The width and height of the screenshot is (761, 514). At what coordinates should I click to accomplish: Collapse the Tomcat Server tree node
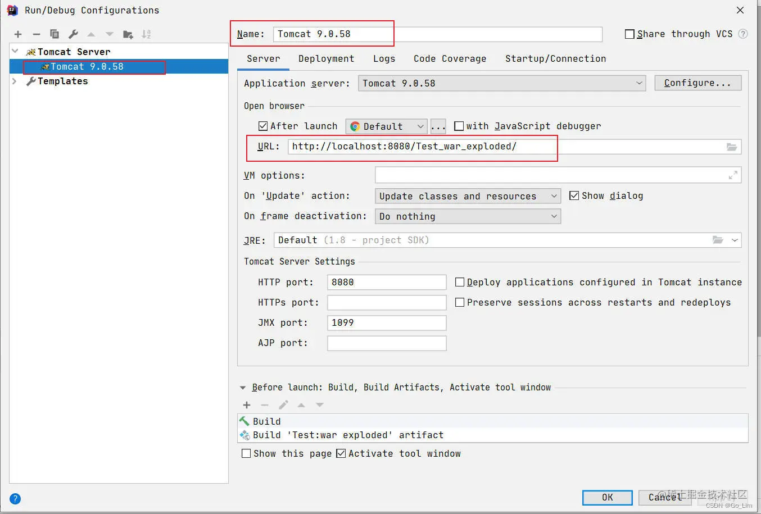[x=15, y=51]
